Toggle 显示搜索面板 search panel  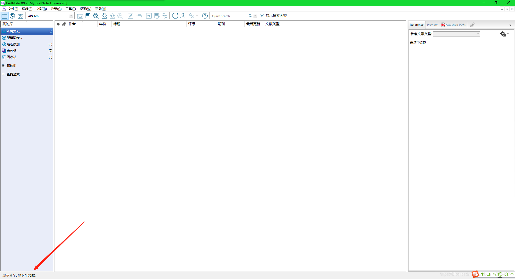coord(274,16)
